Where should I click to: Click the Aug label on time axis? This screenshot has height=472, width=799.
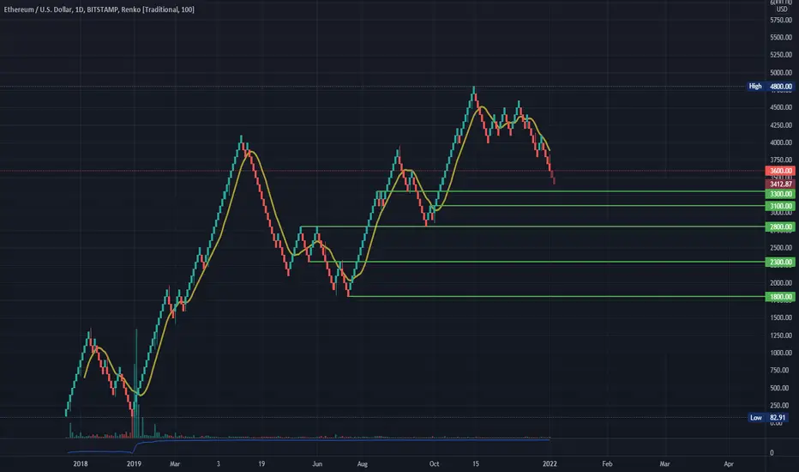tap(363, 463)
